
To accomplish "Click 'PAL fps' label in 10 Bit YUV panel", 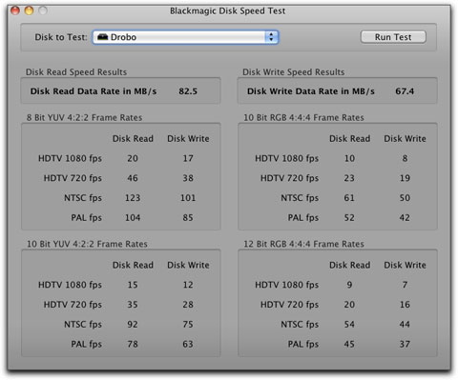I will coord(86,344).
